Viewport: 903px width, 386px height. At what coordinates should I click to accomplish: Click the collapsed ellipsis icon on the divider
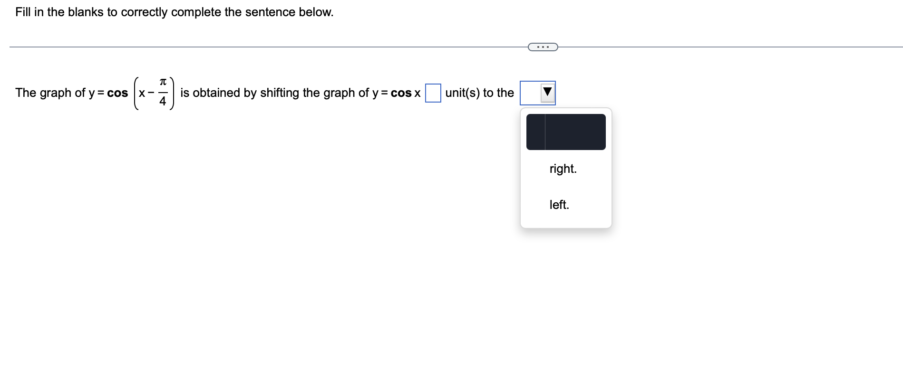[x=543, y=47]
